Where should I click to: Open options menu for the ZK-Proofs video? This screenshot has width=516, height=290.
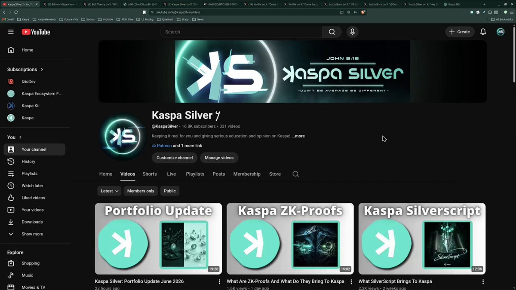coord(351,282)
